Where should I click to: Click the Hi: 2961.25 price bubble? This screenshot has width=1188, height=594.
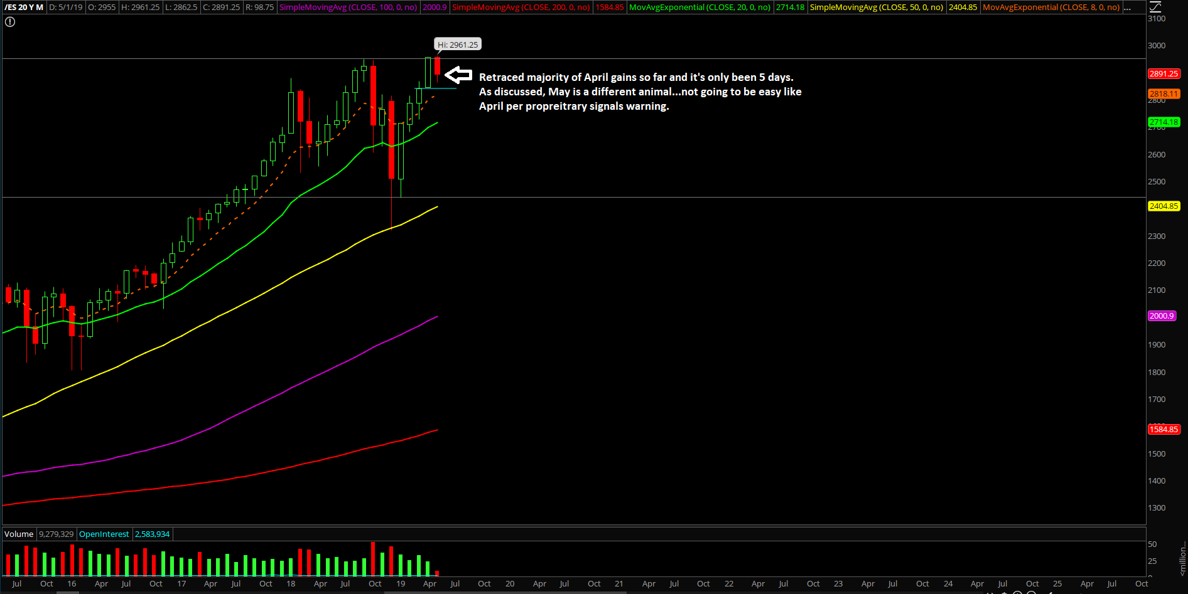tap(458, 45)
